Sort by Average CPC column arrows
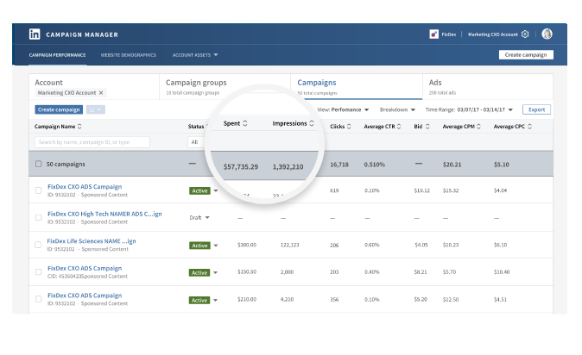The width and height of the screenshot is (582, 355). pos(529,127)
